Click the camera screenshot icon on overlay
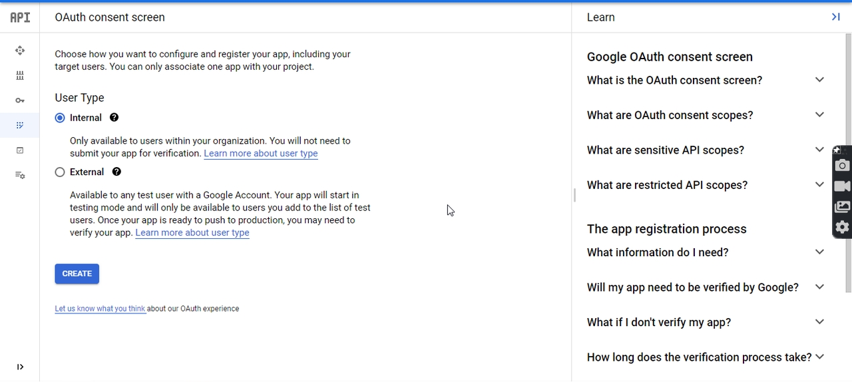852x382 pixels. (843, 166)
